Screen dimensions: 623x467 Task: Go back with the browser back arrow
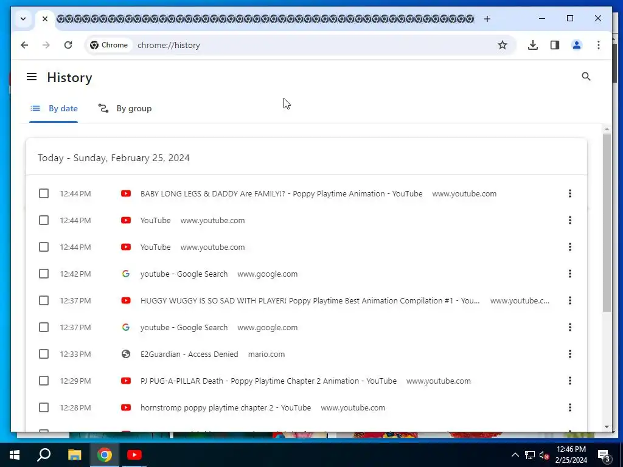click(24, 45)
